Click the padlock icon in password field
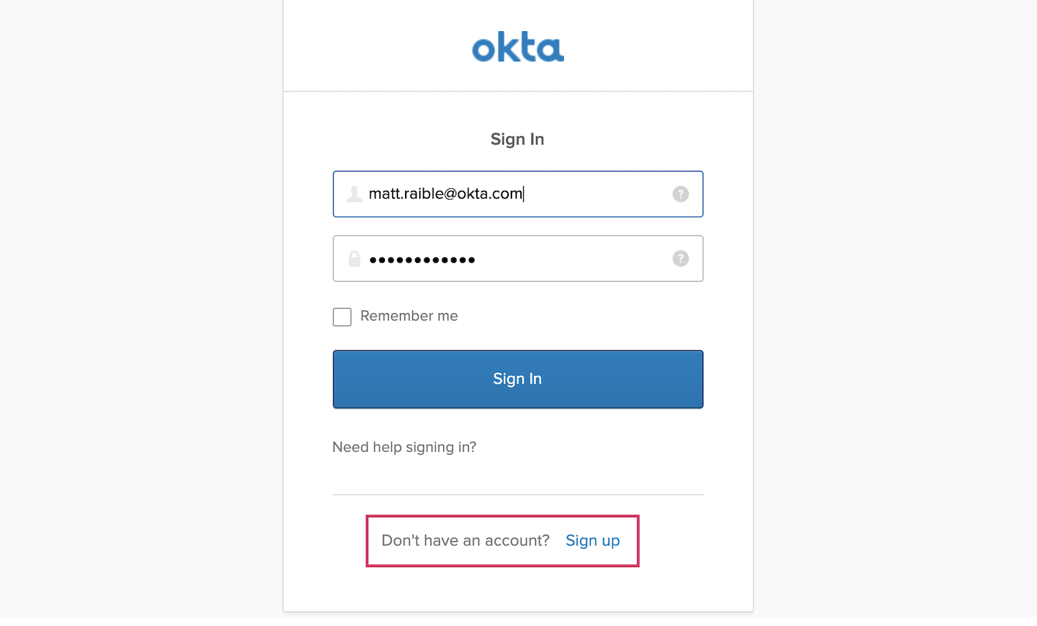1037x626 pixels. 354,259
